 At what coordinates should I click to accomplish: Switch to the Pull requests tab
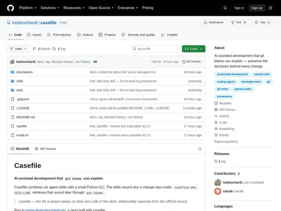coord(59,35)
